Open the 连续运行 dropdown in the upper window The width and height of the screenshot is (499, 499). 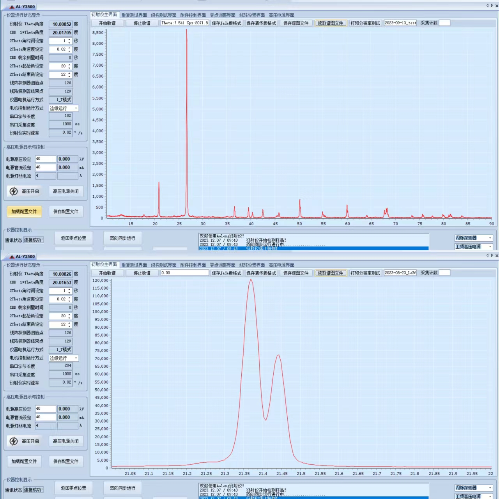pos(76,108)
